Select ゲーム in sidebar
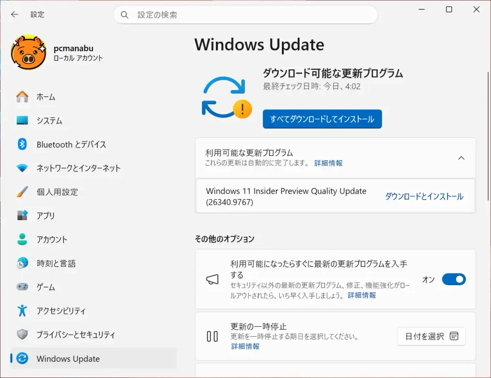 coord(94,287)
